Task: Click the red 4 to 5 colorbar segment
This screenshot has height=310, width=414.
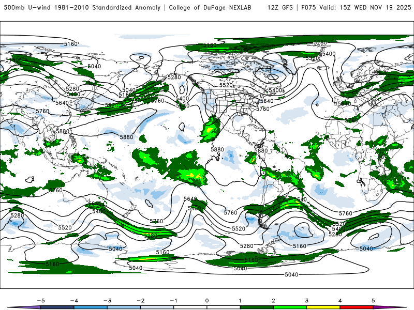Action: [357, 307]
